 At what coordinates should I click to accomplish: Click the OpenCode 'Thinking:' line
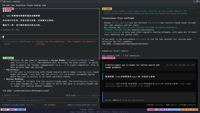(148, 85)
